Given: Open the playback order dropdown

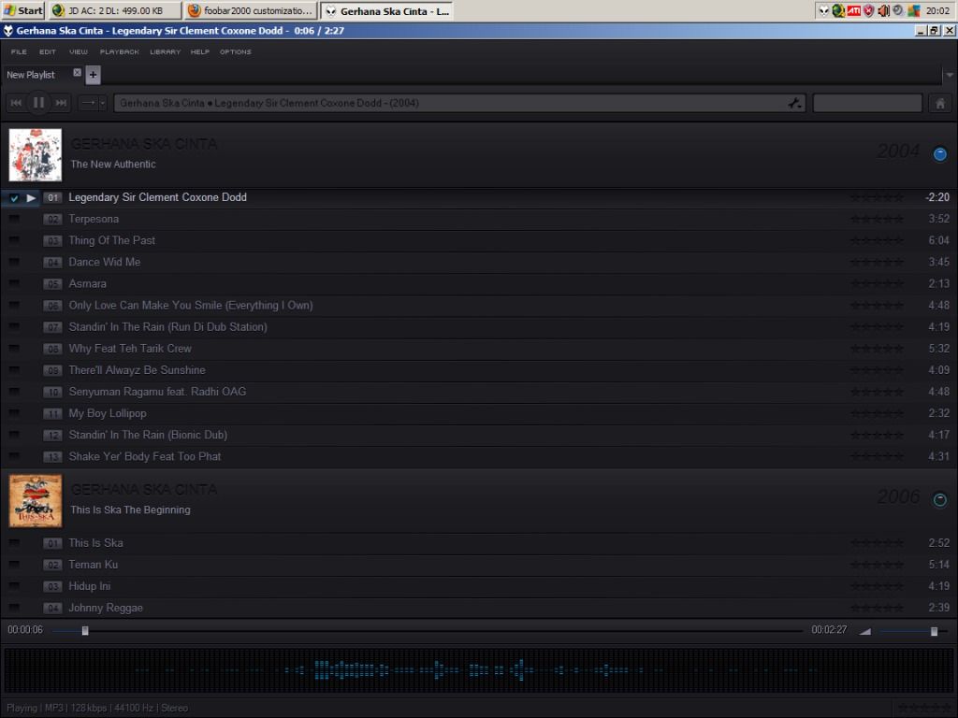Looking at the screenshot, I should [93, 103].
